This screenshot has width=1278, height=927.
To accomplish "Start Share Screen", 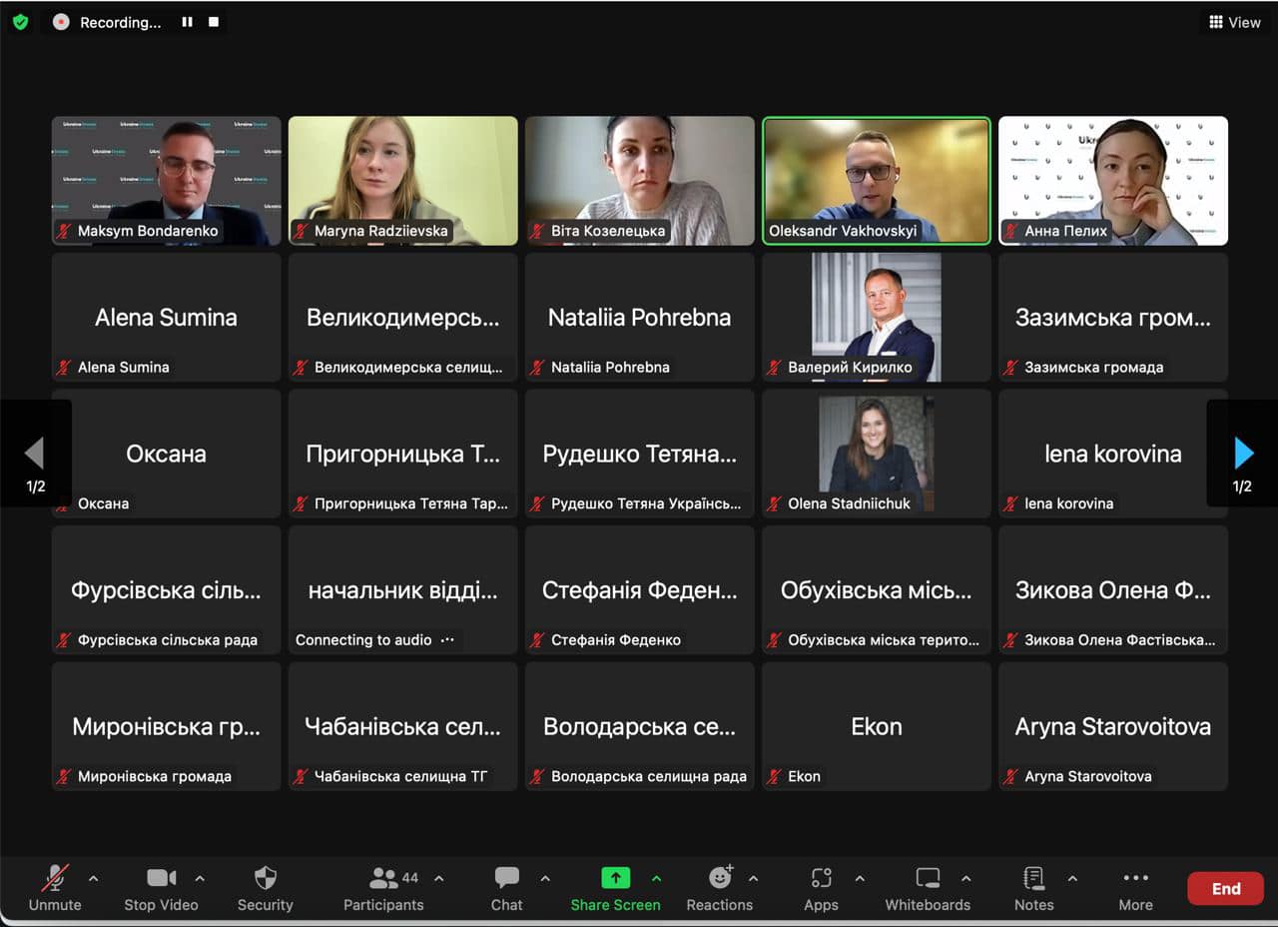I will (615, 888).
